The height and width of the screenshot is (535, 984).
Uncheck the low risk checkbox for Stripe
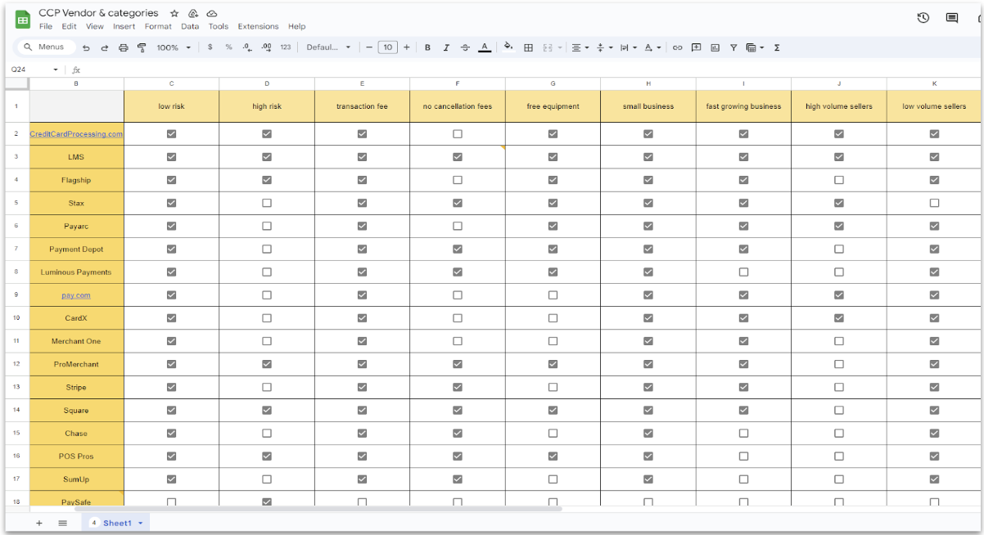[x=171, y=387]
